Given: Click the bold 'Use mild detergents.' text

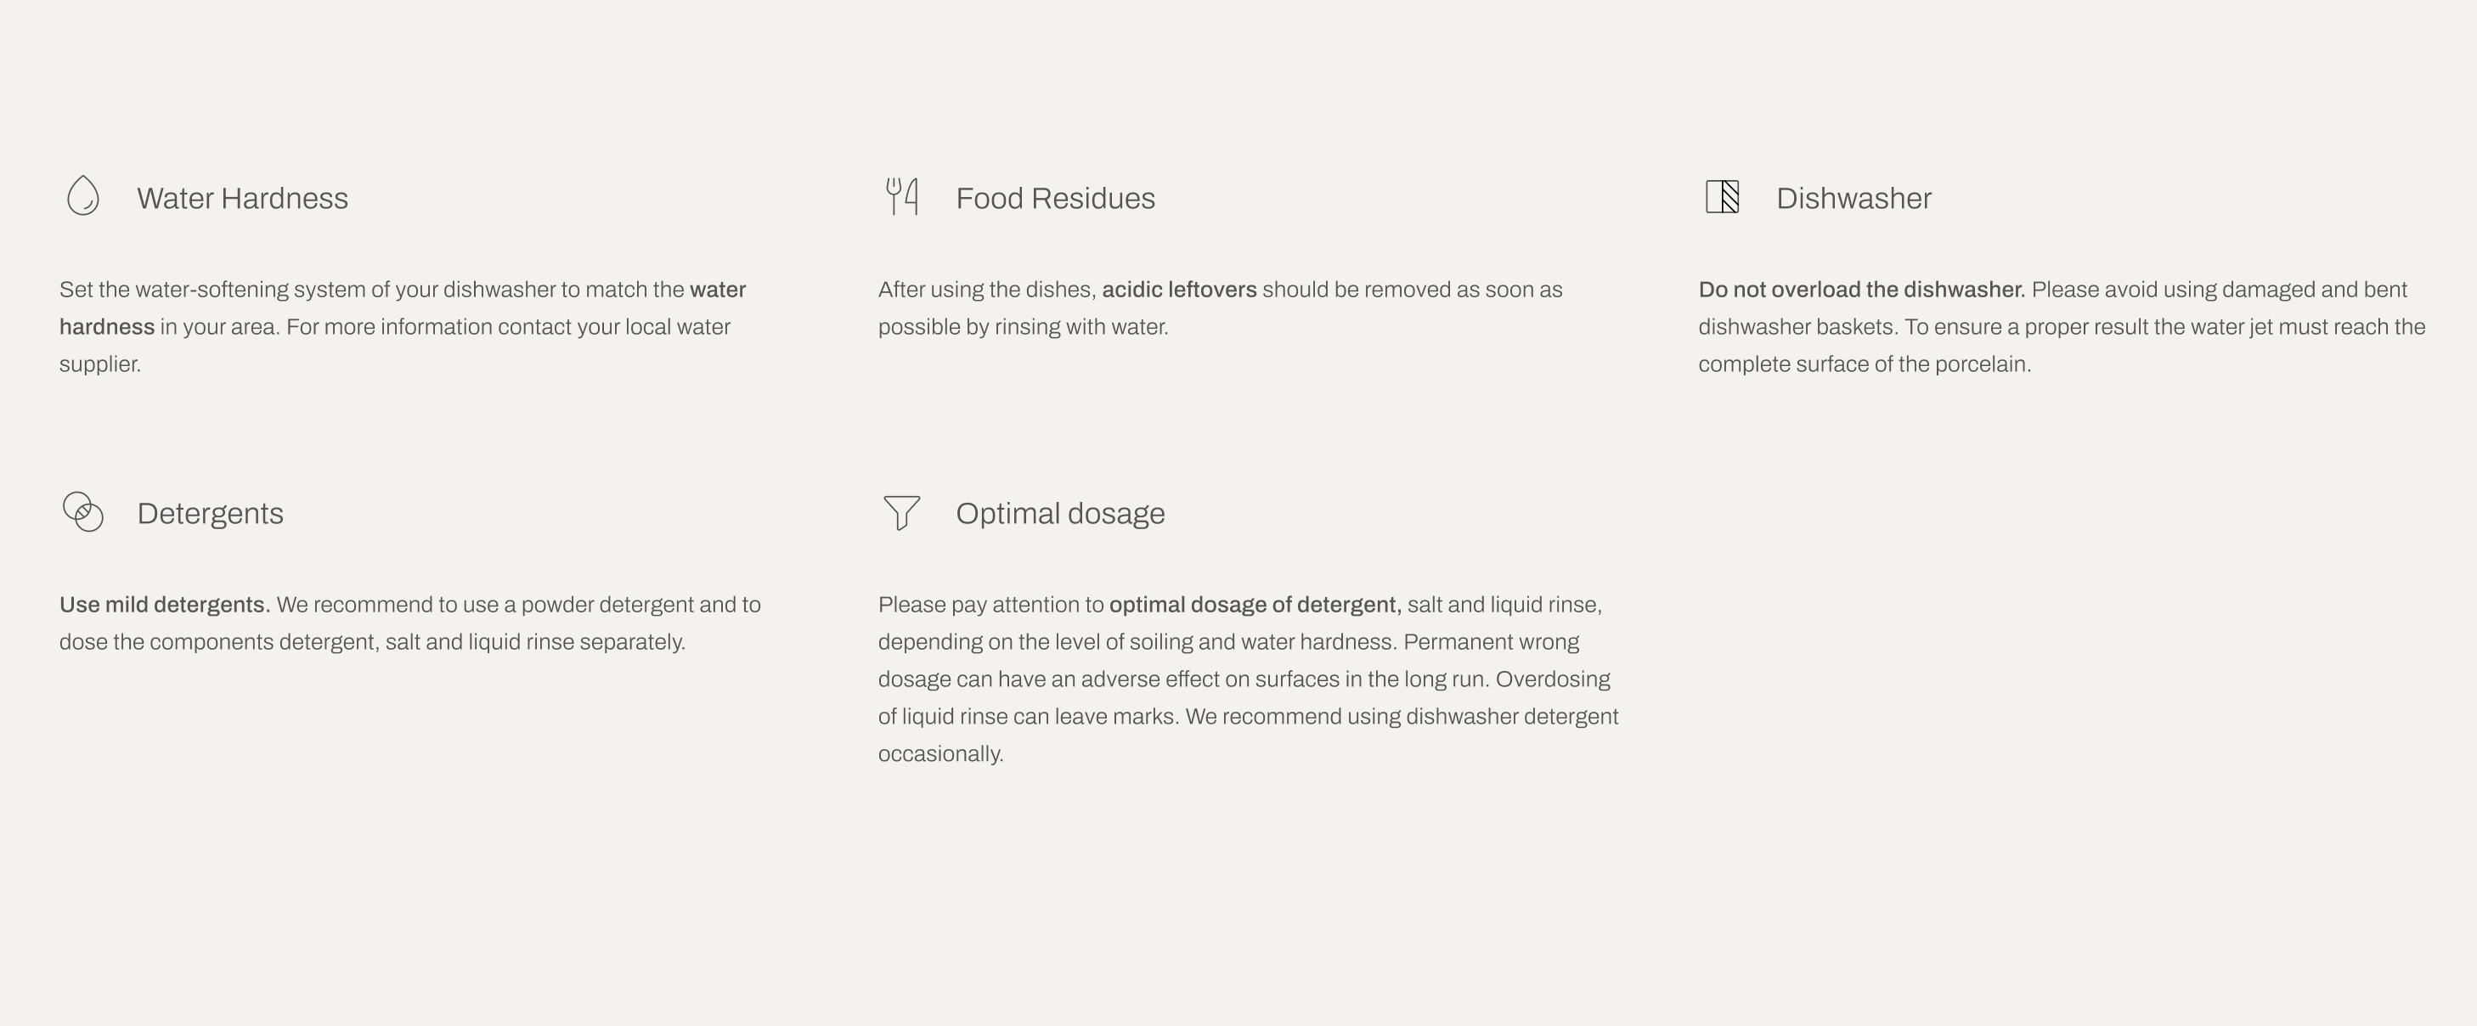Looking at the screenshot, I should click(x=166, y=605).
